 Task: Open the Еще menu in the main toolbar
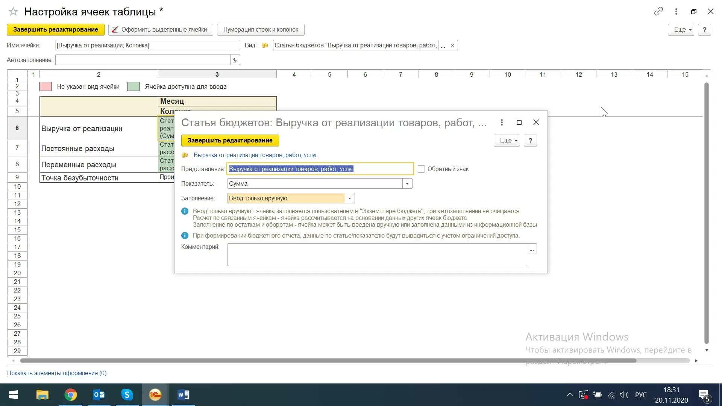click(681, 30)
